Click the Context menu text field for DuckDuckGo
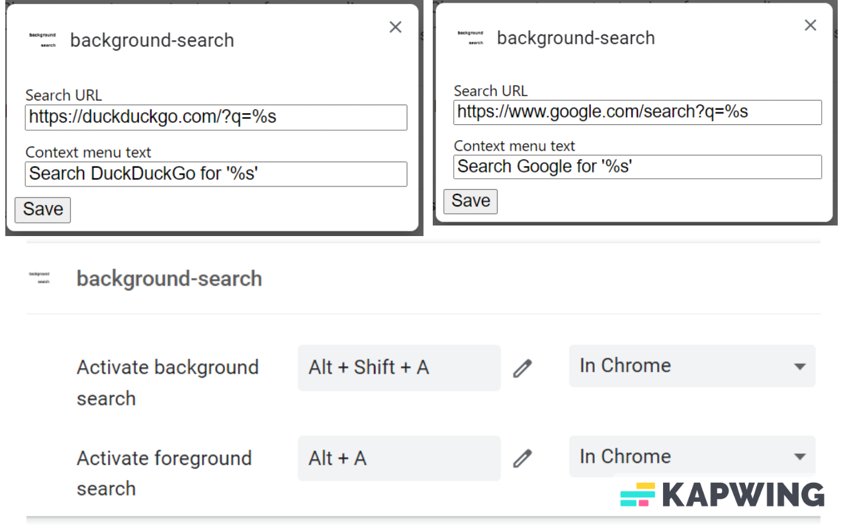This screenshot has width=847, height=529. (216, 174)
